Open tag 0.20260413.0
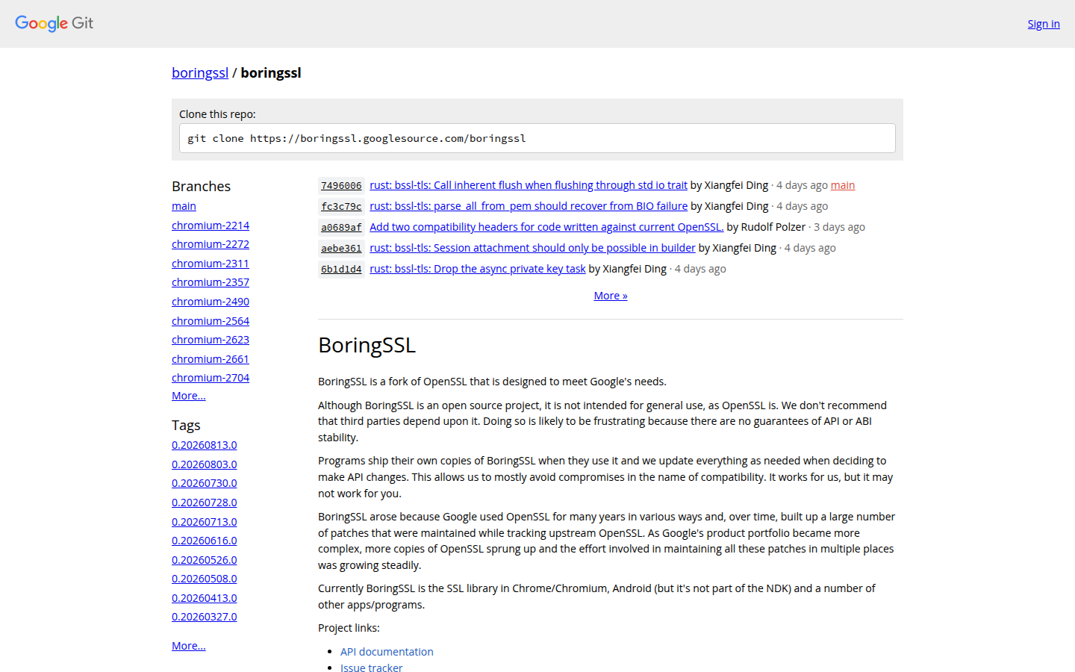1075x672 pixels. [205, 598]
